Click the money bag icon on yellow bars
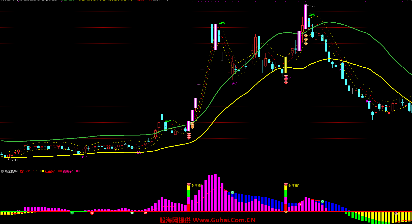Image resolution: width=412 pixels, height=224 pixels. click(x=396, y=213)
